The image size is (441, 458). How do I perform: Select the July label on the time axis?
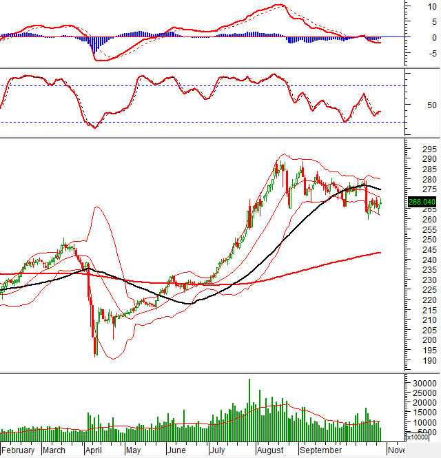coord(217,450)
